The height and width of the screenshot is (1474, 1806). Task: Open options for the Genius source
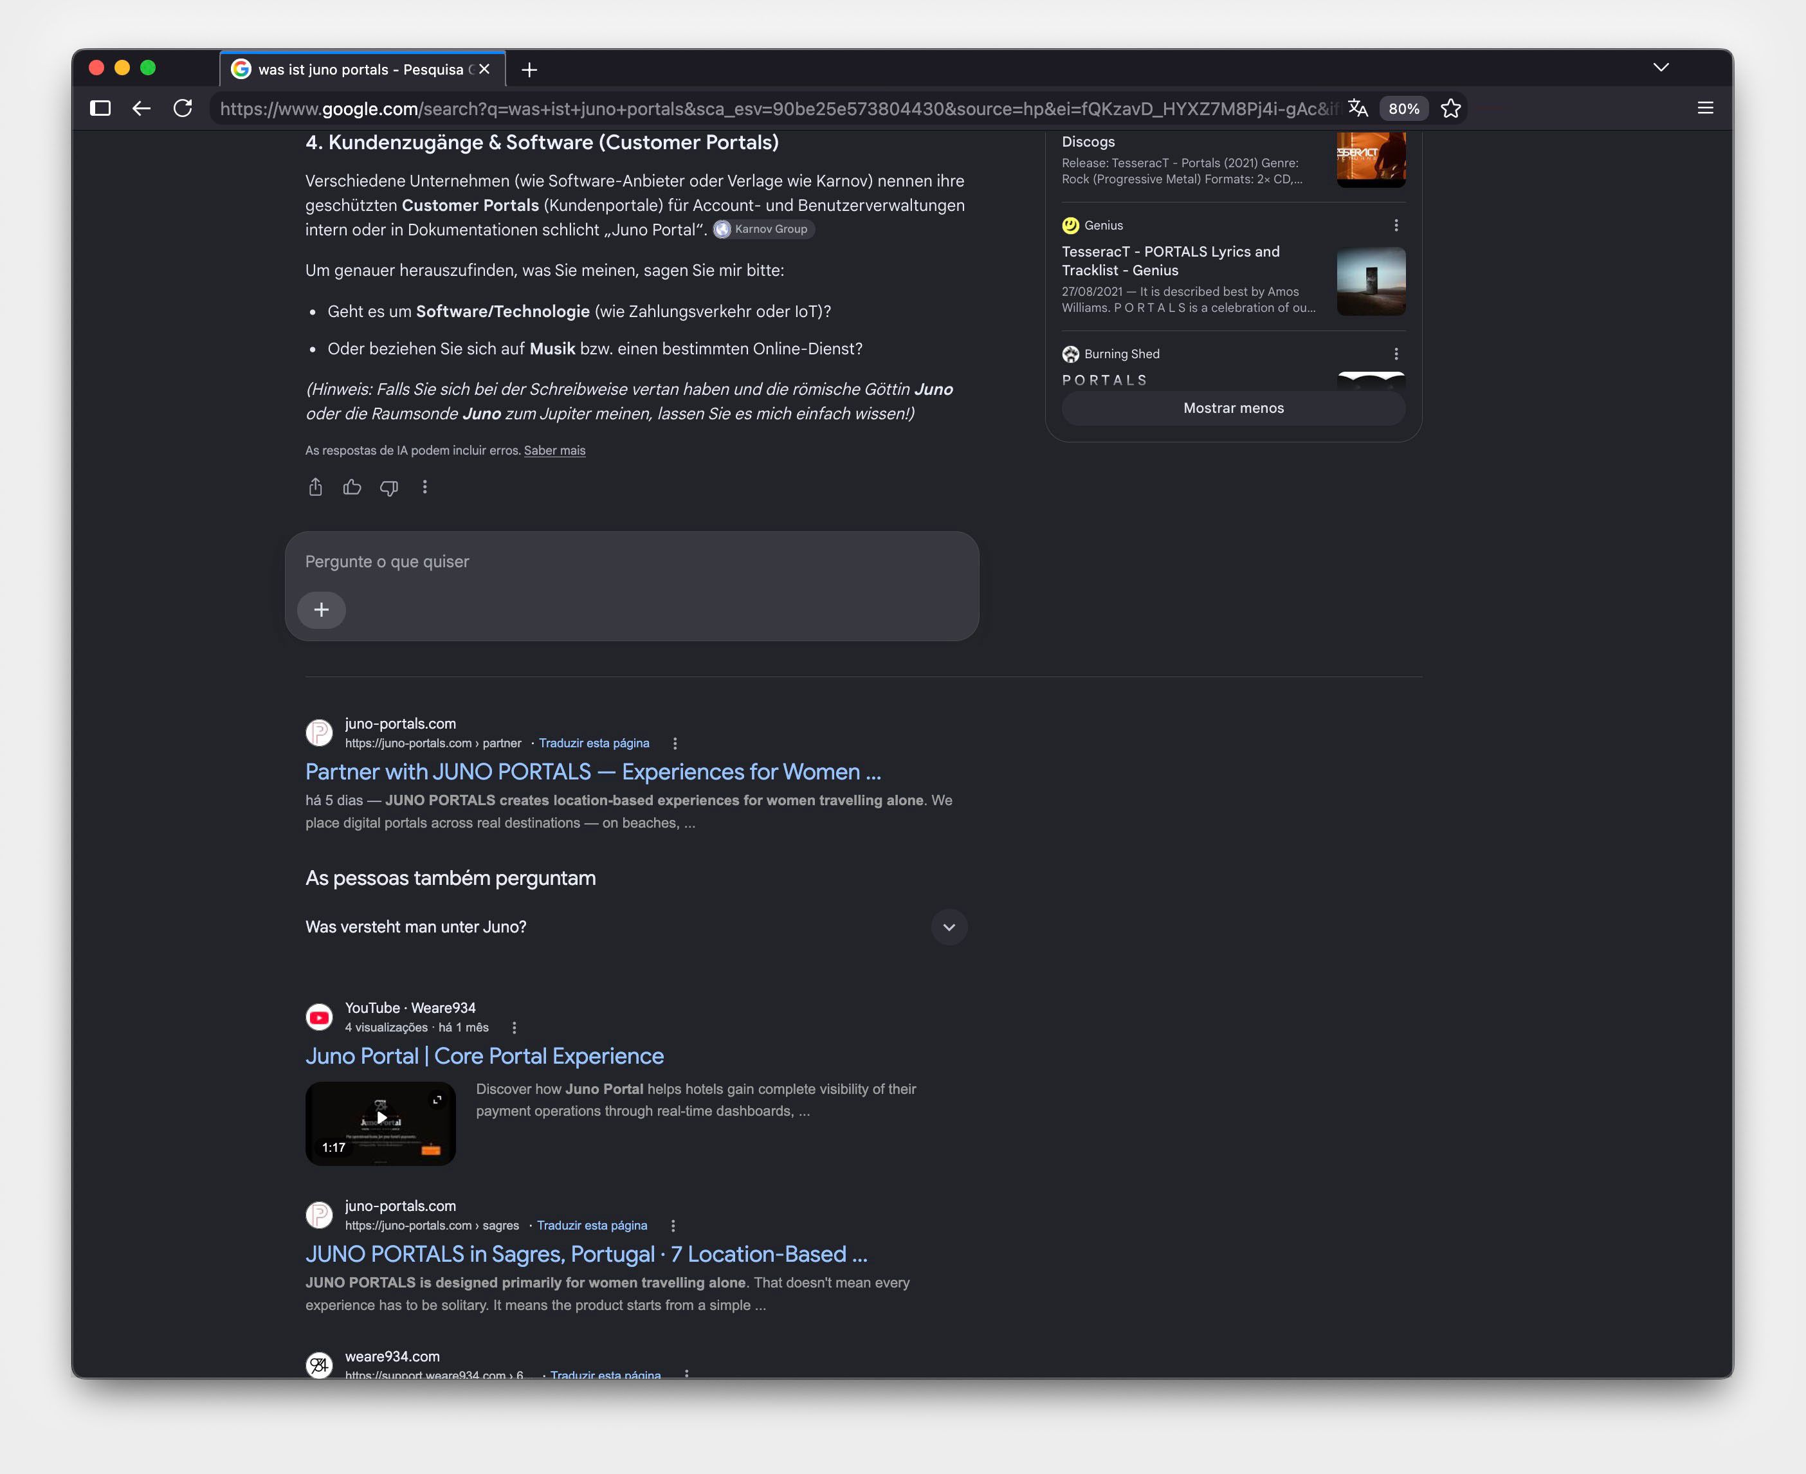[1396, 225]
